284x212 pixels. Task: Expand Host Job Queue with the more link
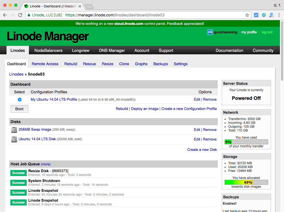(x=46, y=164)
